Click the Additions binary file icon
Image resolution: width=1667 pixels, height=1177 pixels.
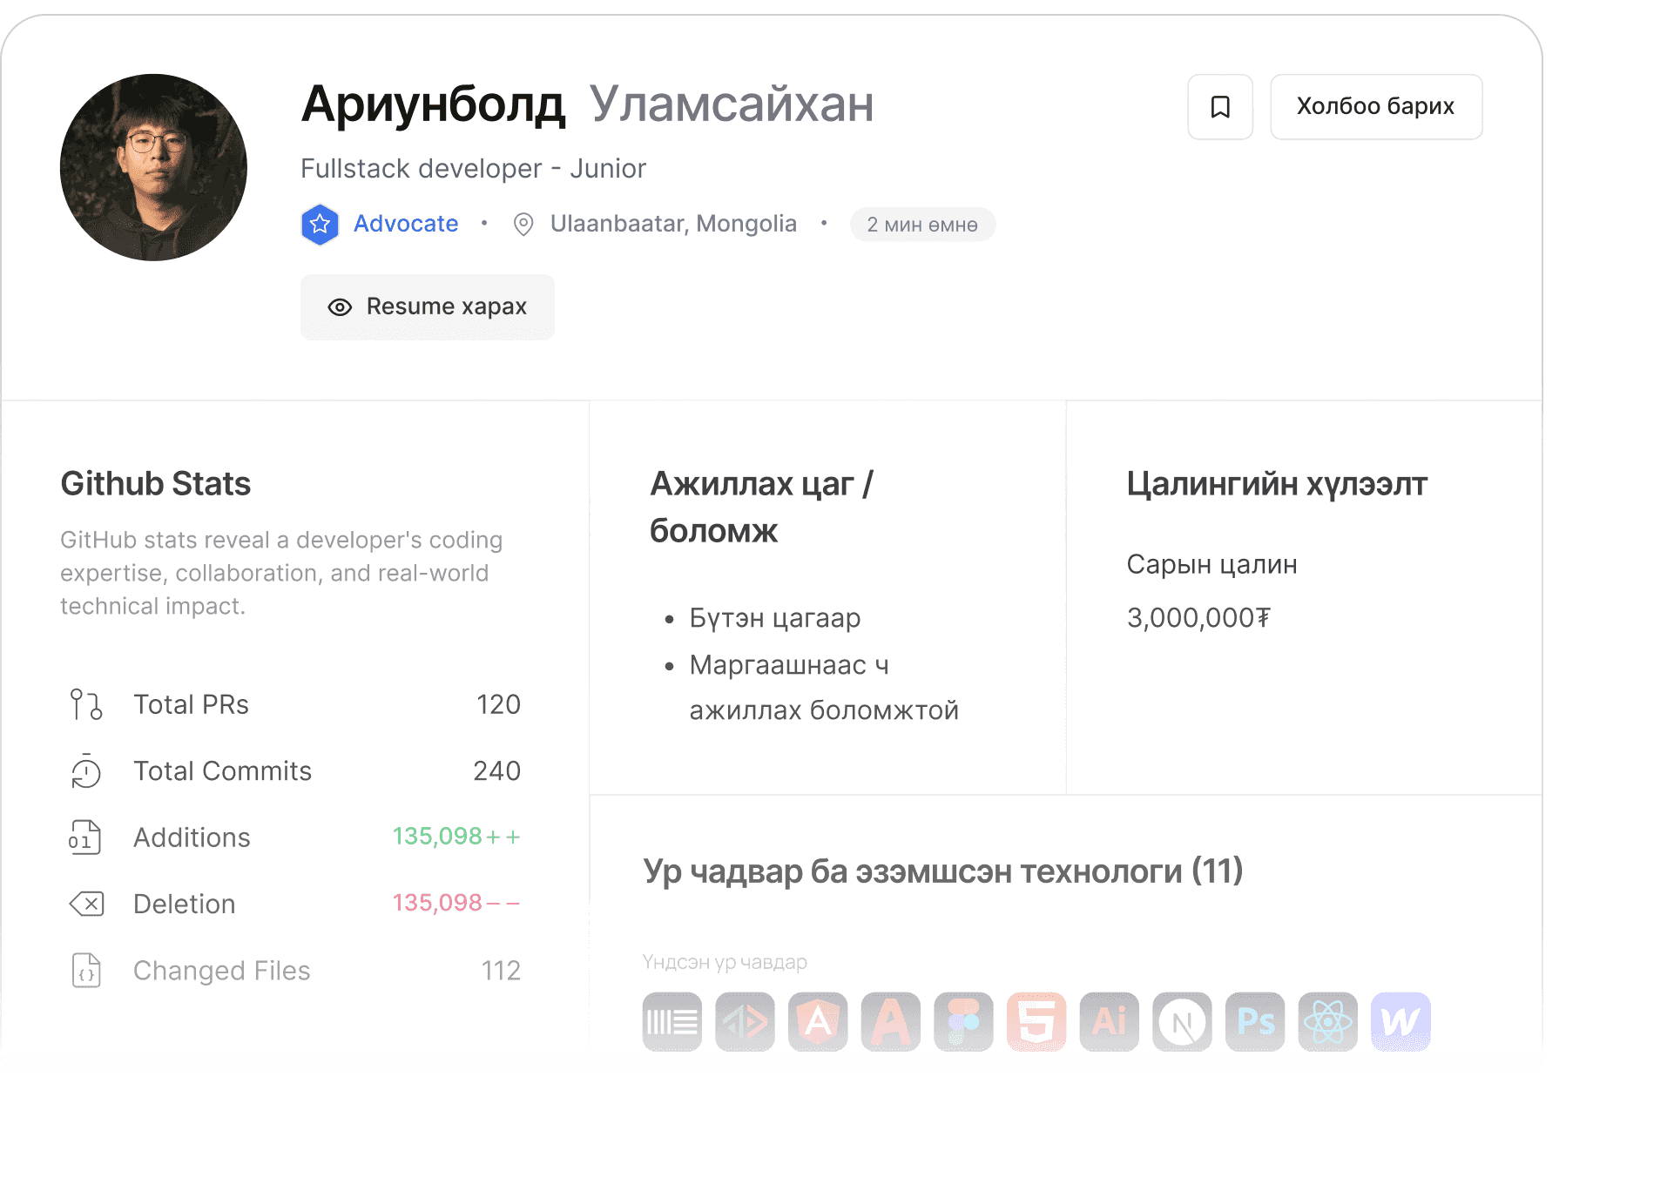(85, 837)
